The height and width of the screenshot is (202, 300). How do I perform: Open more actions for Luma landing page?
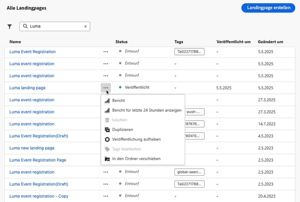click(x=106, y=87)
